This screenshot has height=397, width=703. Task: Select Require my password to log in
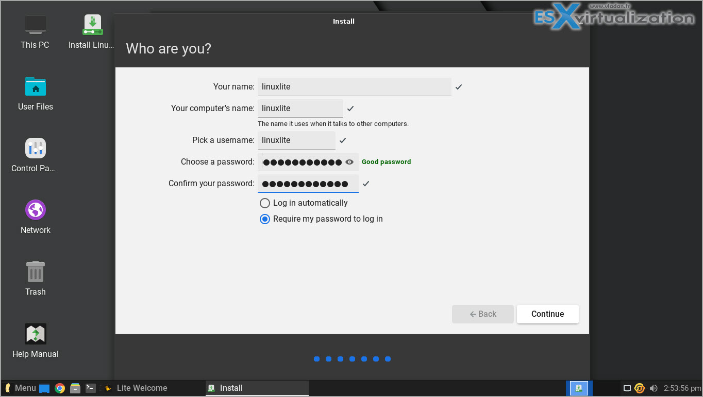pyautogui.click(x=264, y=219)
